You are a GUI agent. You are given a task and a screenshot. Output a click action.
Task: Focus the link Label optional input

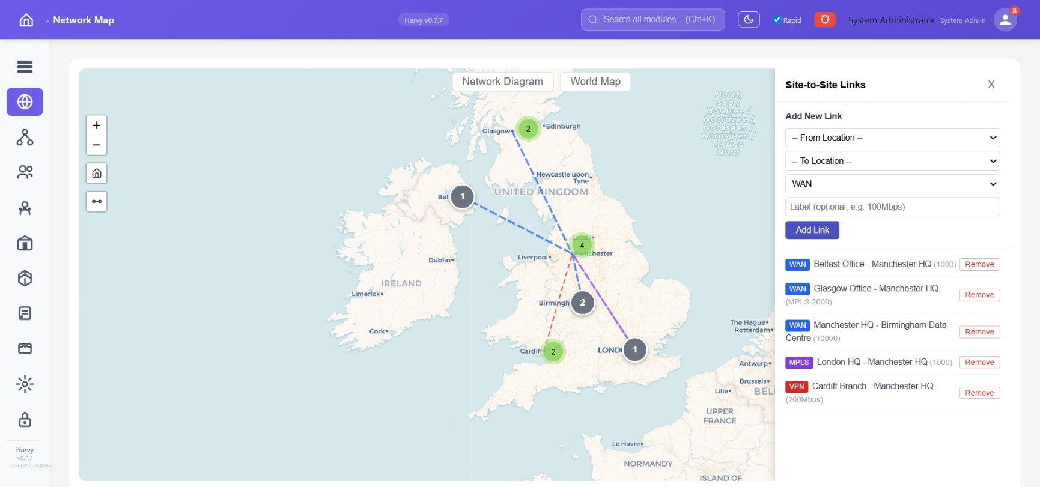pyautogui.click(x=892, y=207)
